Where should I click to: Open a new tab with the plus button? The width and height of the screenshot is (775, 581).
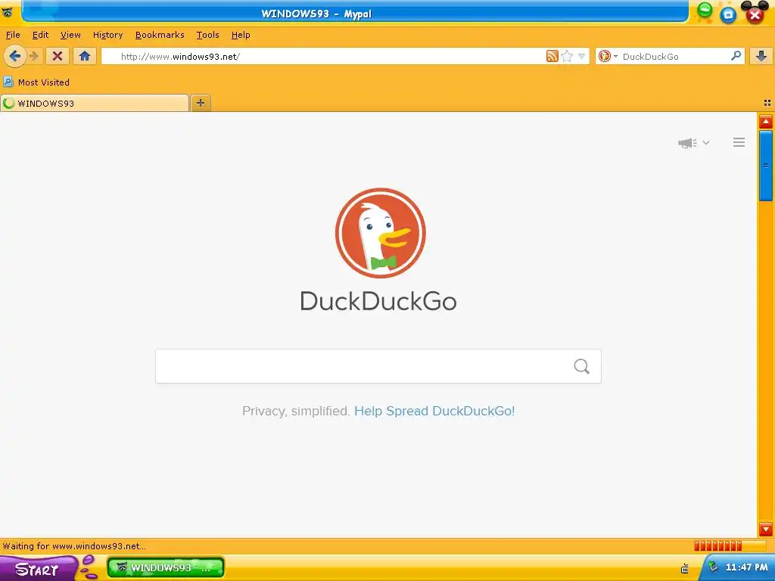pos(200,103)
